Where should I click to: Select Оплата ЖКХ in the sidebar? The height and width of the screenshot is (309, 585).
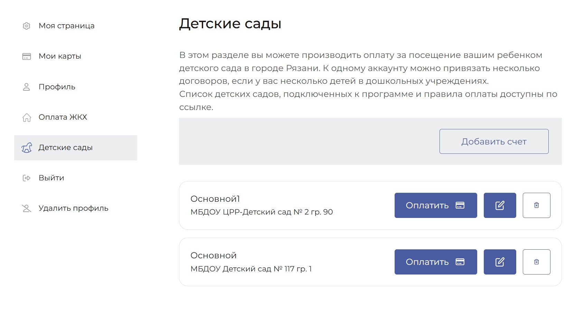[63, 117]
